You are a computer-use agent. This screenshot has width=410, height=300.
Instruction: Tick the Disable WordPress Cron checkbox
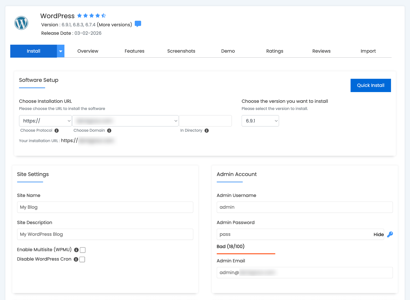point(82,259)
